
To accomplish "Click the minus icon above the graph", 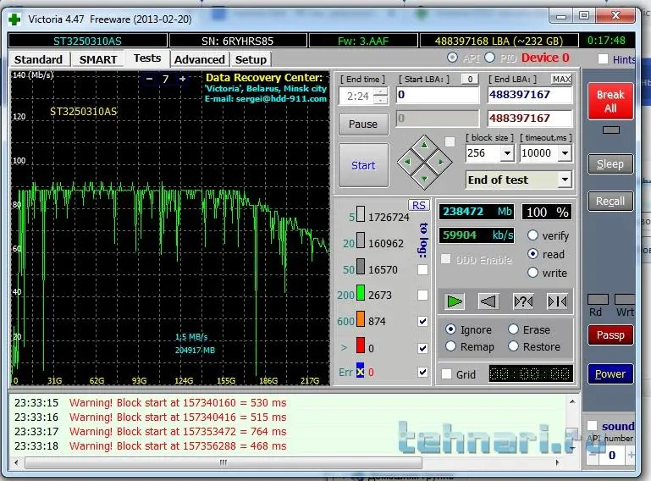I will point(150,79).
